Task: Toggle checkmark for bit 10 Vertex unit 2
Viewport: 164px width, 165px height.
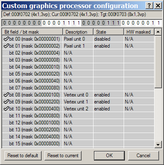Action: 6,109
